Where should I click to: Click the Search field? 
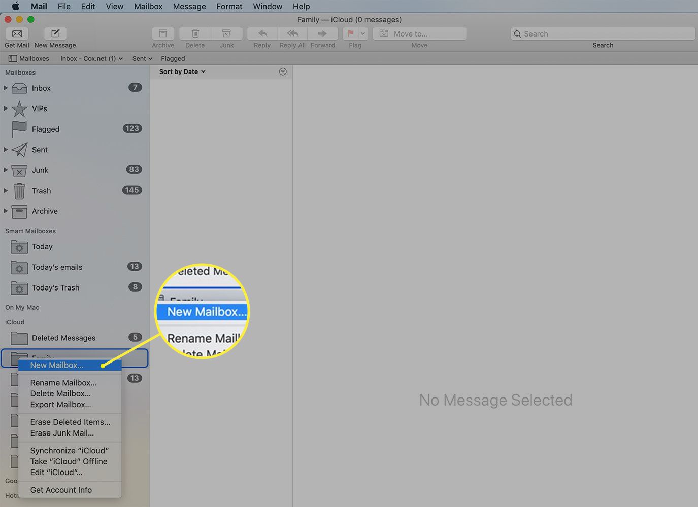pos(603,33)
